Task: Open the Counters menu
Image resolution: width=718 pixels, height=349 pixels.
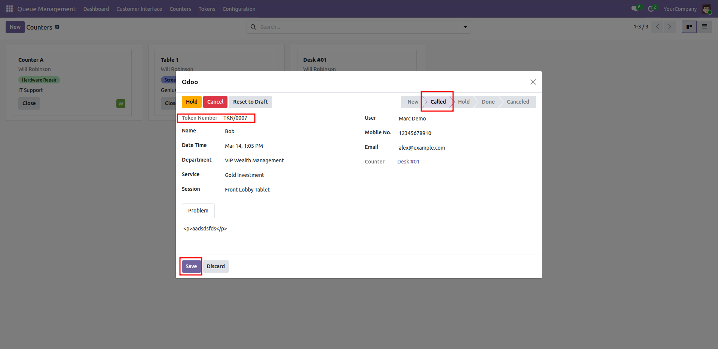Action: point(180,9)
